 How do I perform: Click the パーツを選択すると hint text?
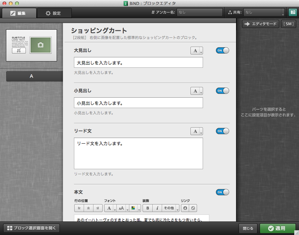(269, 109)
